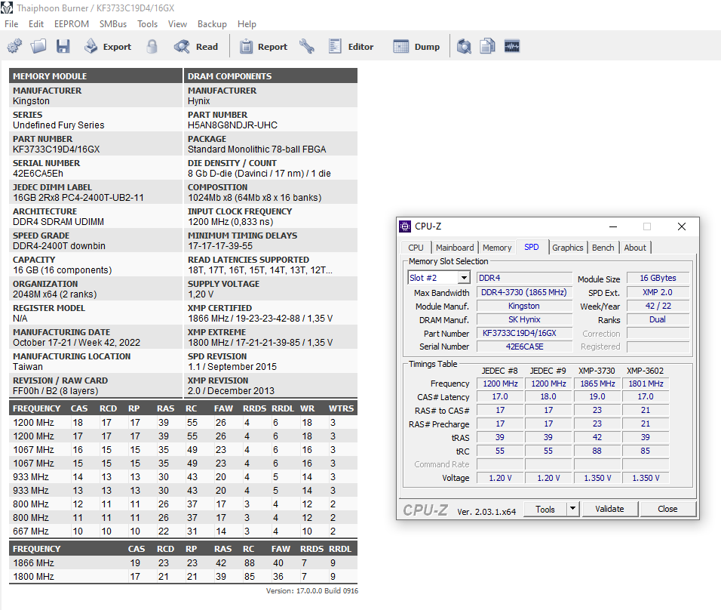This screenshot has width=721, height=610.
Task: Open the SMBus menu
Action: tap(113, 24)
